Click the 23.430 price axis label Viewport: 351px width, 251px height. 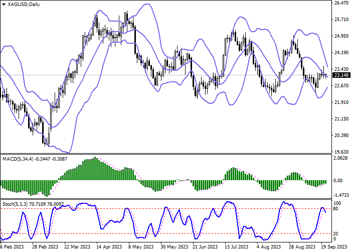pos(341,69)
